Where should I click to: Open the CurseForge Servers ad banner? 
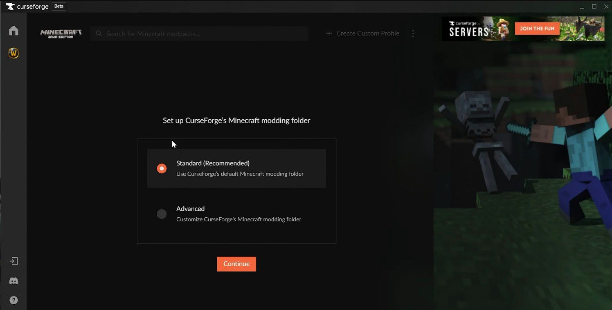pyautogui.click(x=523, y=29)
